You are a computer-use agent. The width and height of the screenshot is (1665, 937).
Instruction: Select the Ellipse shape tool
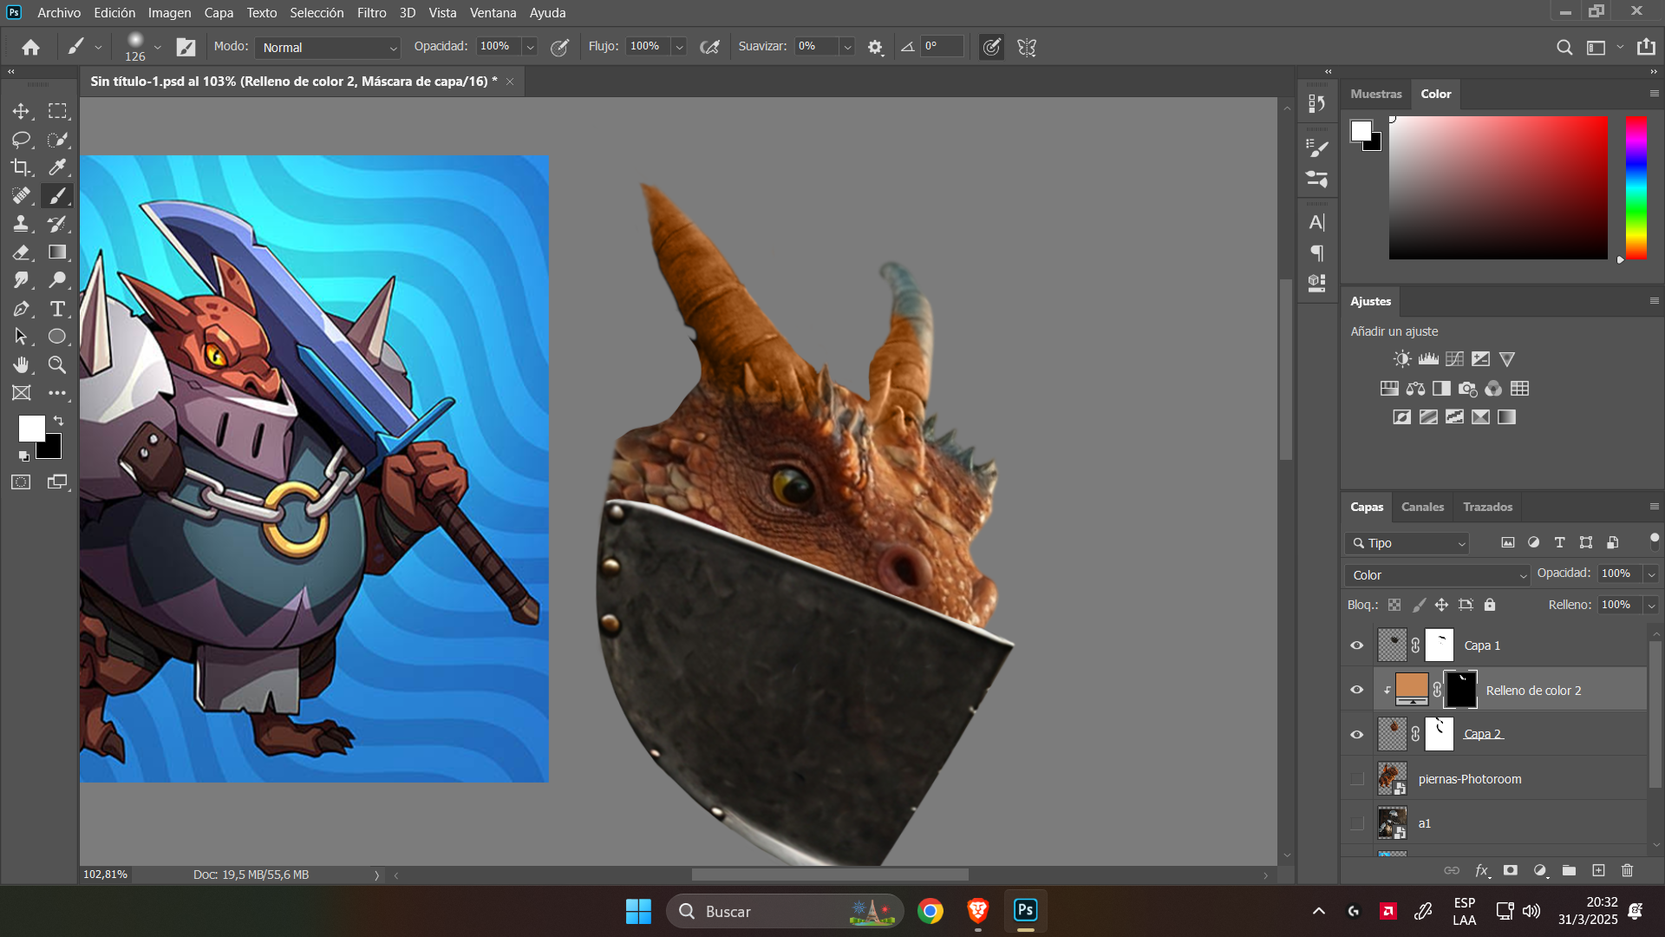point(57,337)
